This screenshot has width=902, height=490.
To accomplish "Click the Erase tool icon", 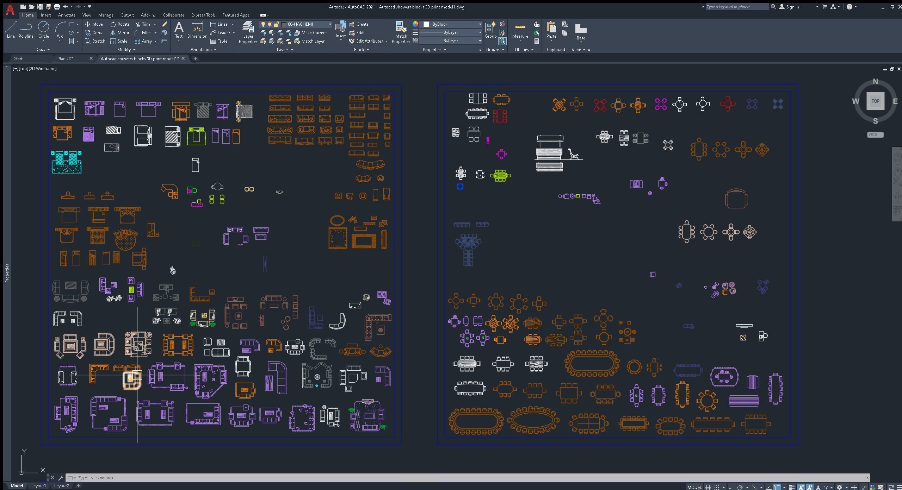I will coord(164,24).
